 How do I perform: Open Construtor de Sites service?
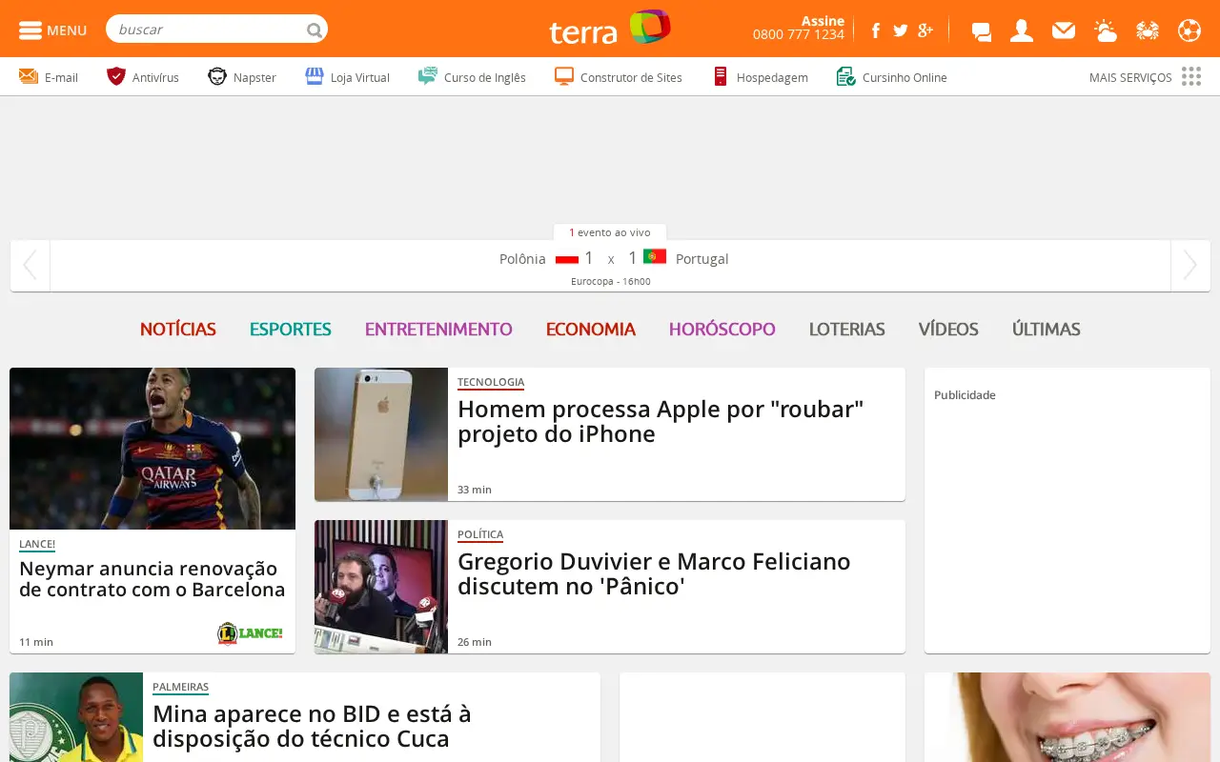(619, 77)
